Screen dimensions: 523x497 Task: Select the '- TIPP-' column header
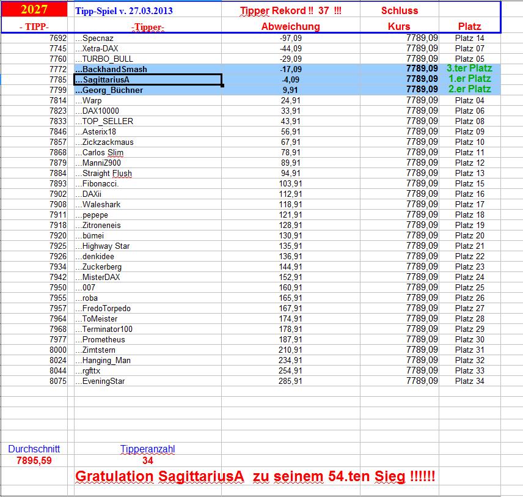coord(34,26)
